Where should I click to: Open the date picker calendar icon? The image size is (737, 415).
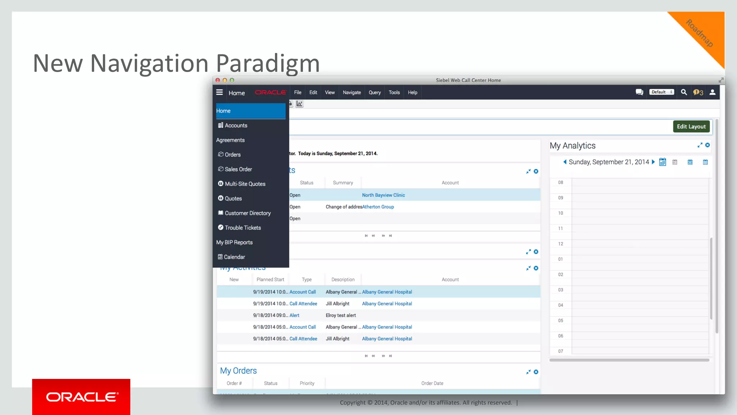[663, 162]
